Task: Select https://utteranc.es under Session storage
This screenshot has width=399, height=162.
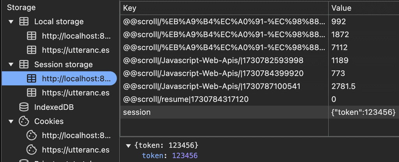Action: [x=76, y=93]
